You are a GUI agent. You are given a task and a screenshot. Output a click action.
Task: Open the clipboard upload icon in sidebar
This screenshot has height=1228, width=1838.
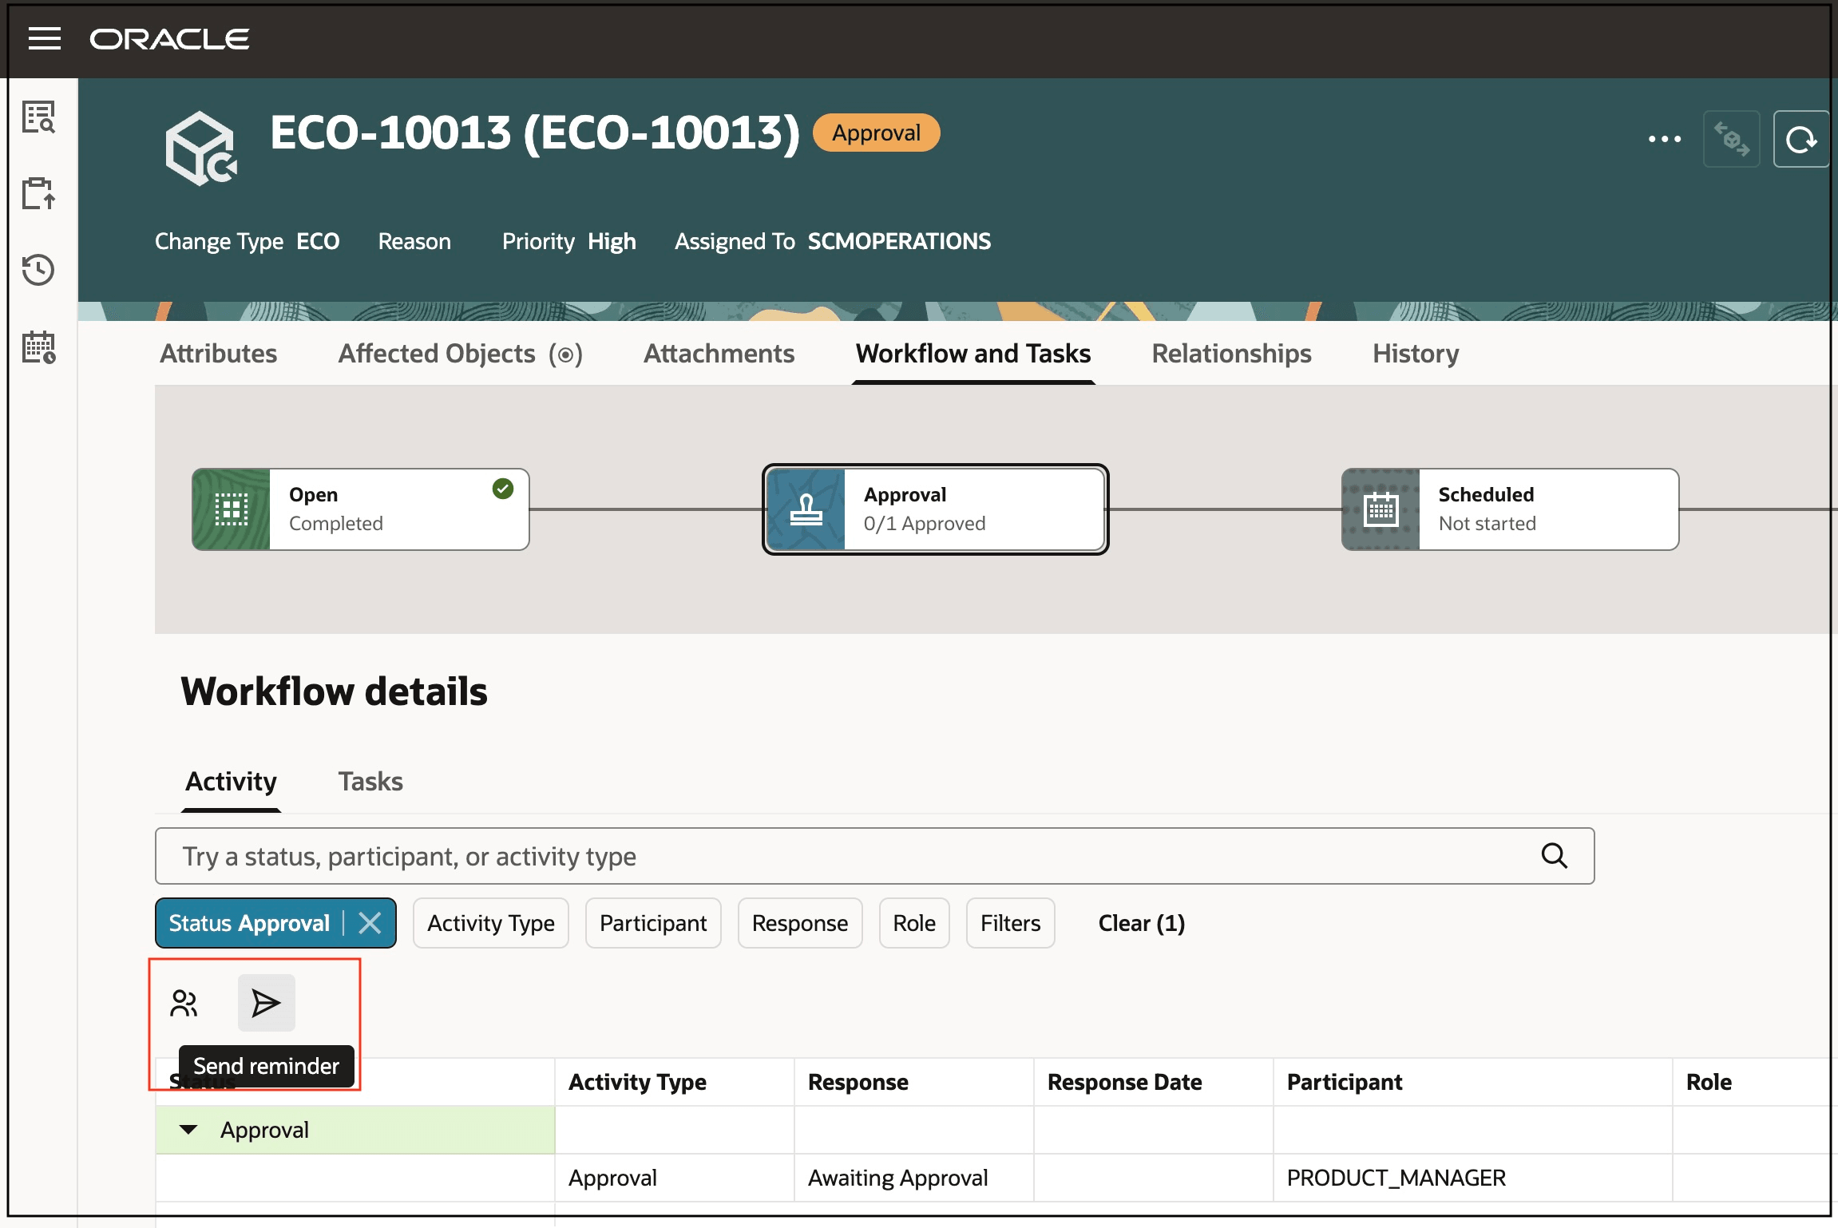(38, 193)
